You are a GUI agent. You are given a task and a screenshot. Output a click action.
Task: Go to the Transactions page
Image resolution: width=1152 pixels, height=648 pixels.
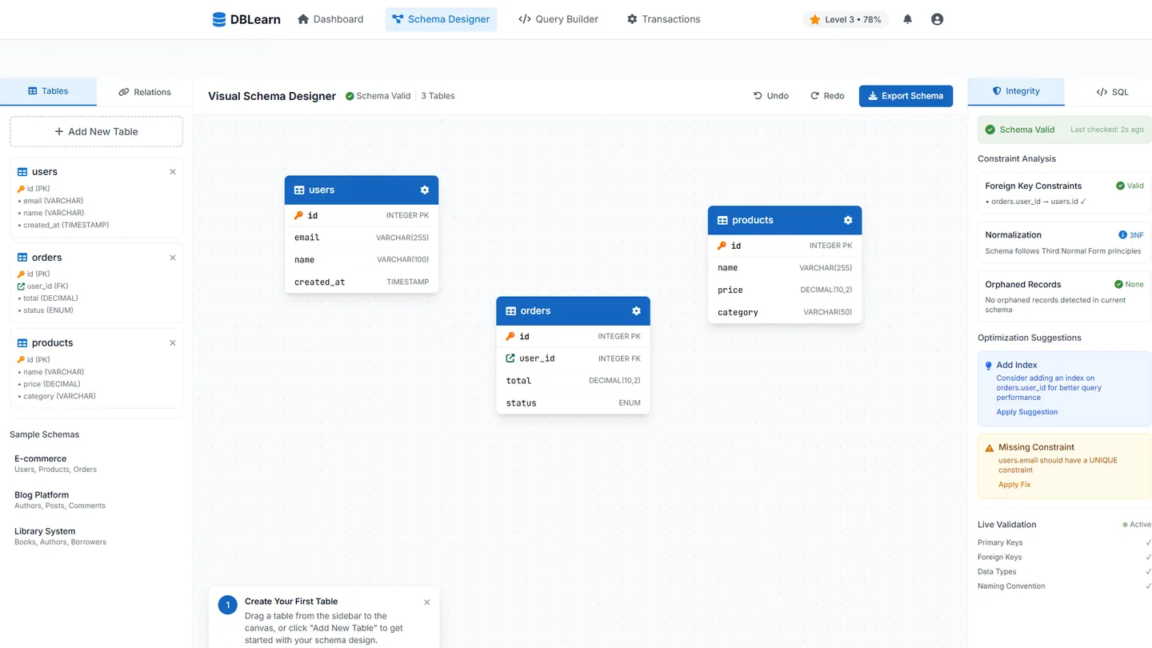(x=663, y=19)
